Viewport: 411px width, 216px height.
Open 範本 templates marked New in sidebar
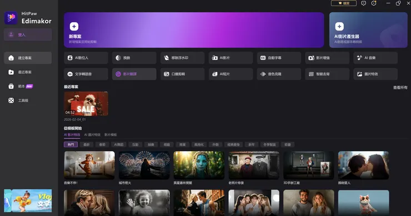point(28,86)
